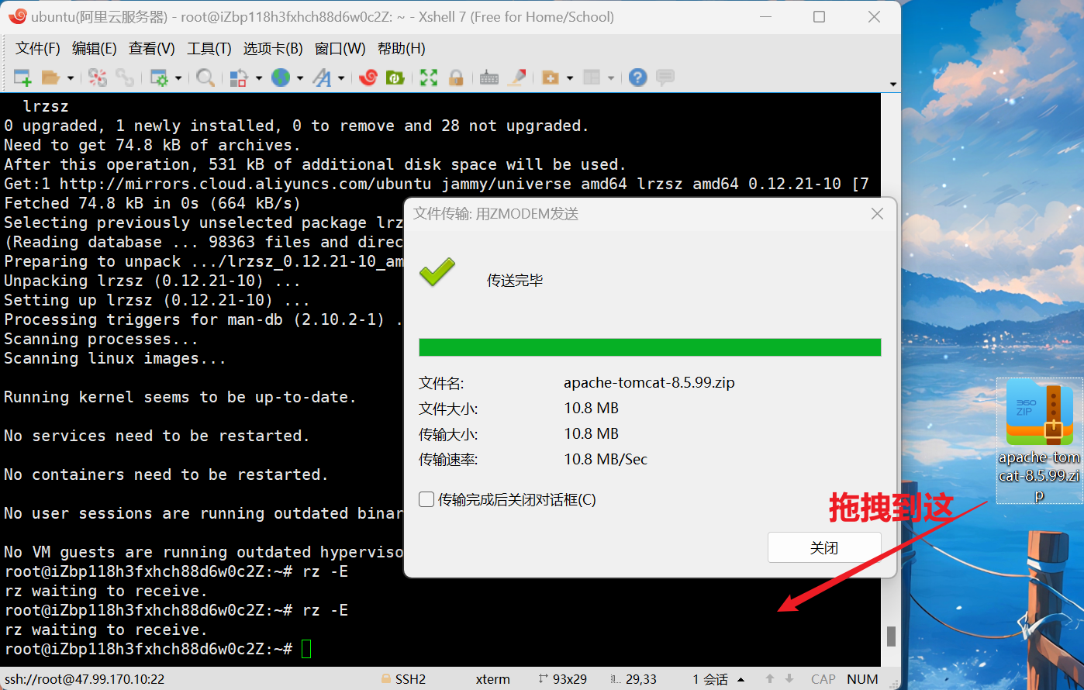Click the globe Encoding icon
Image resolution: width=1084 pixels, height=690 pixels.
[281, 77]
